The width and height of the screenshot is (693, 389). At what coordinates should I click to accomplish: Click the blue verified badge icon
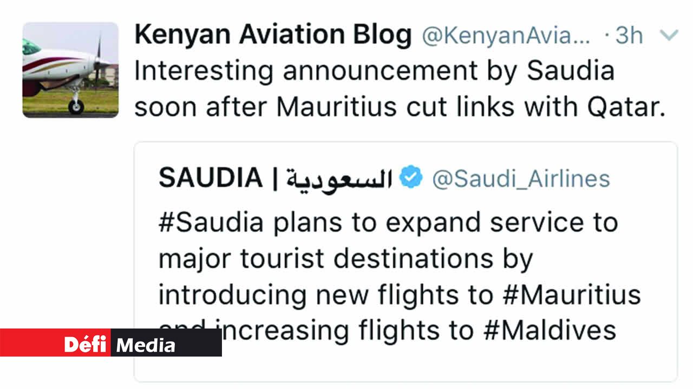click(x=411, y=178)
